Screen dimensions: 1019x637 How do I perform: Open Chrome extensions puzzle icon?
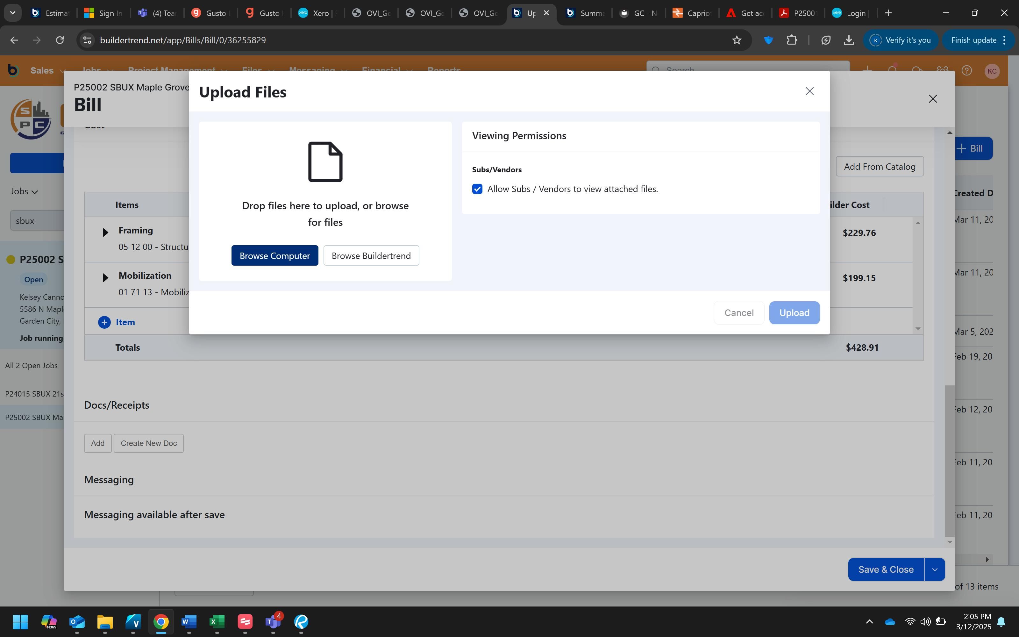pyautogui.click(x=792, y=40)
